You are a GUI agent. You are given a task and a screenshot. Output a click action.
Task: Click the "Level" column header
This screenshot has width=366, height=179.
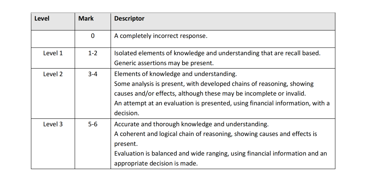(x=42, y=18)
